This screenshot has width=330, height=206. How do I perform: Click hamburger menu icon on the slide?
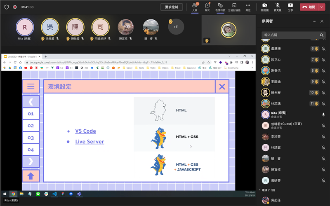[x=31, y=87]
